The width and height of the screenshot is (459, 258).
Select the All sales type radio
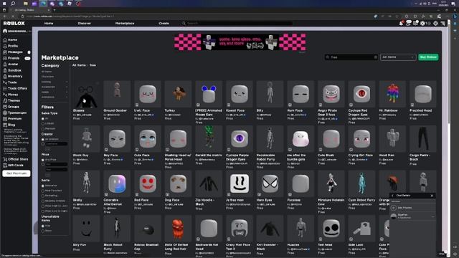click(43, 119)
